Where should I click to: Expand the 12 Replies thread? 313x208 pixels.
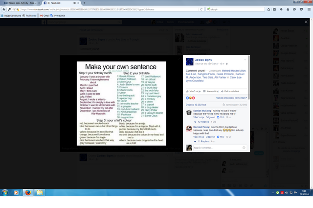tap(203, 122)
